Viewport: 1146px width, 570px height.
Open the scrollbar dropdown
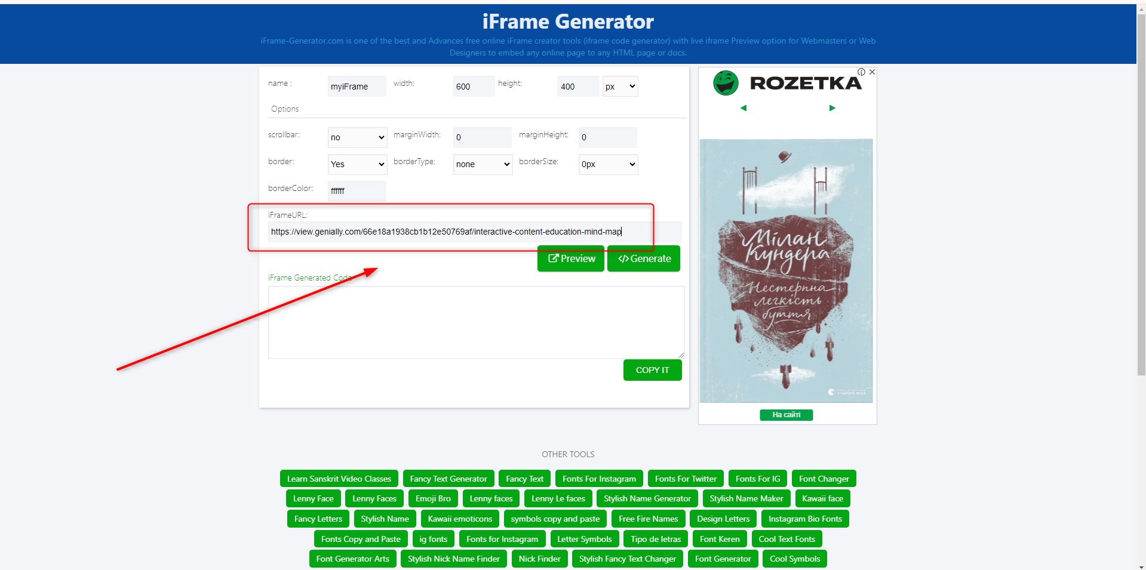(357, 137)
